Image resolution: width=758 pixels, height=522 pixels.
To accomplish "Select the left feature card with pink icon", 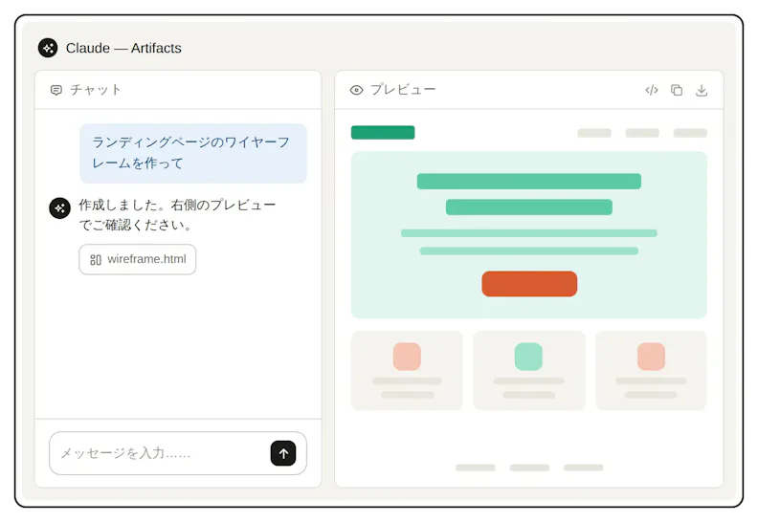I will (x=407, y=370).
